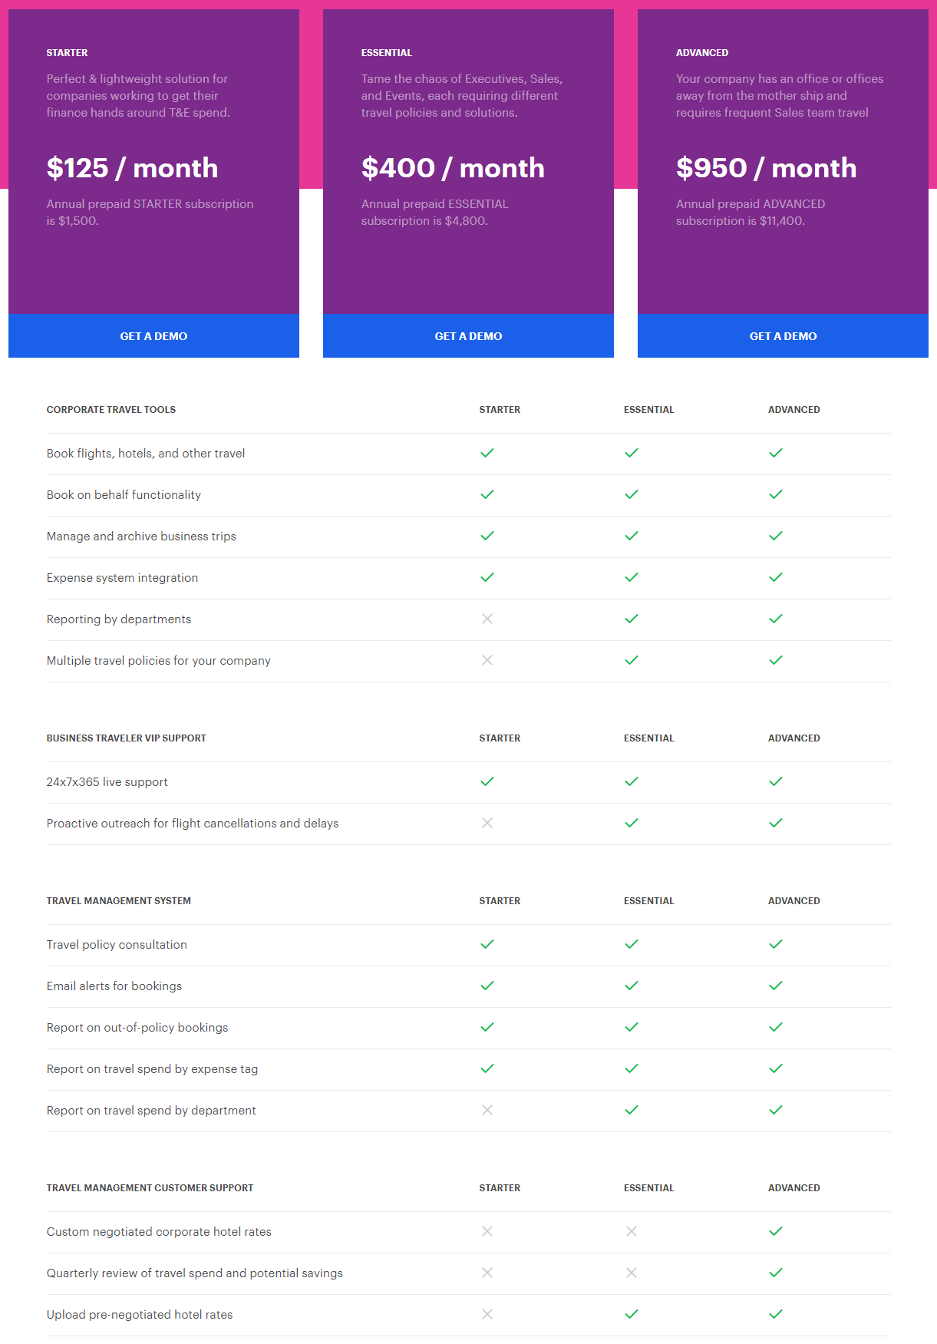Click Starter X icon for Proactive outreach row

coord(487,823)
